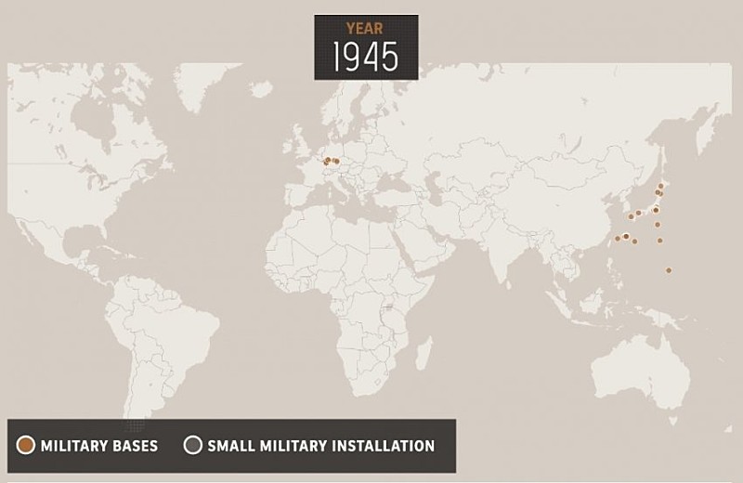Click the westernmost base dot near Taiwan

(617, 237)
